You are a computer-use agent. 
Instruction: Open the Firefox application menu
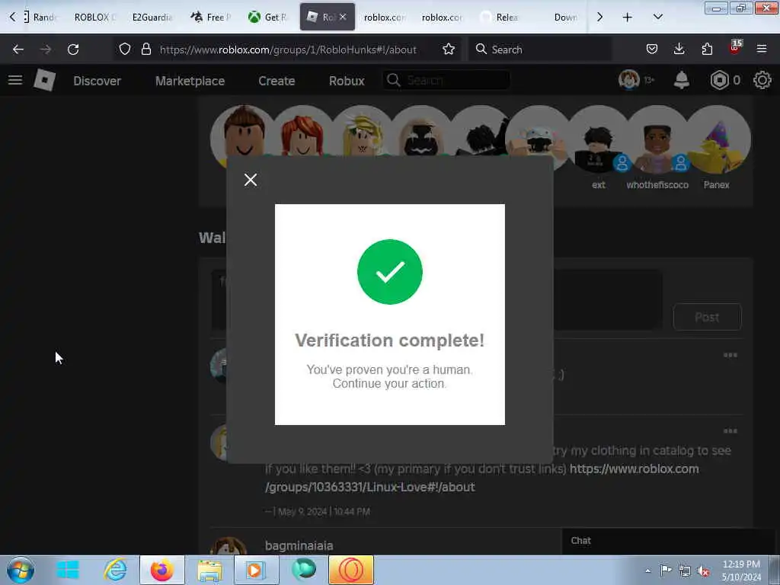(762, 49)
